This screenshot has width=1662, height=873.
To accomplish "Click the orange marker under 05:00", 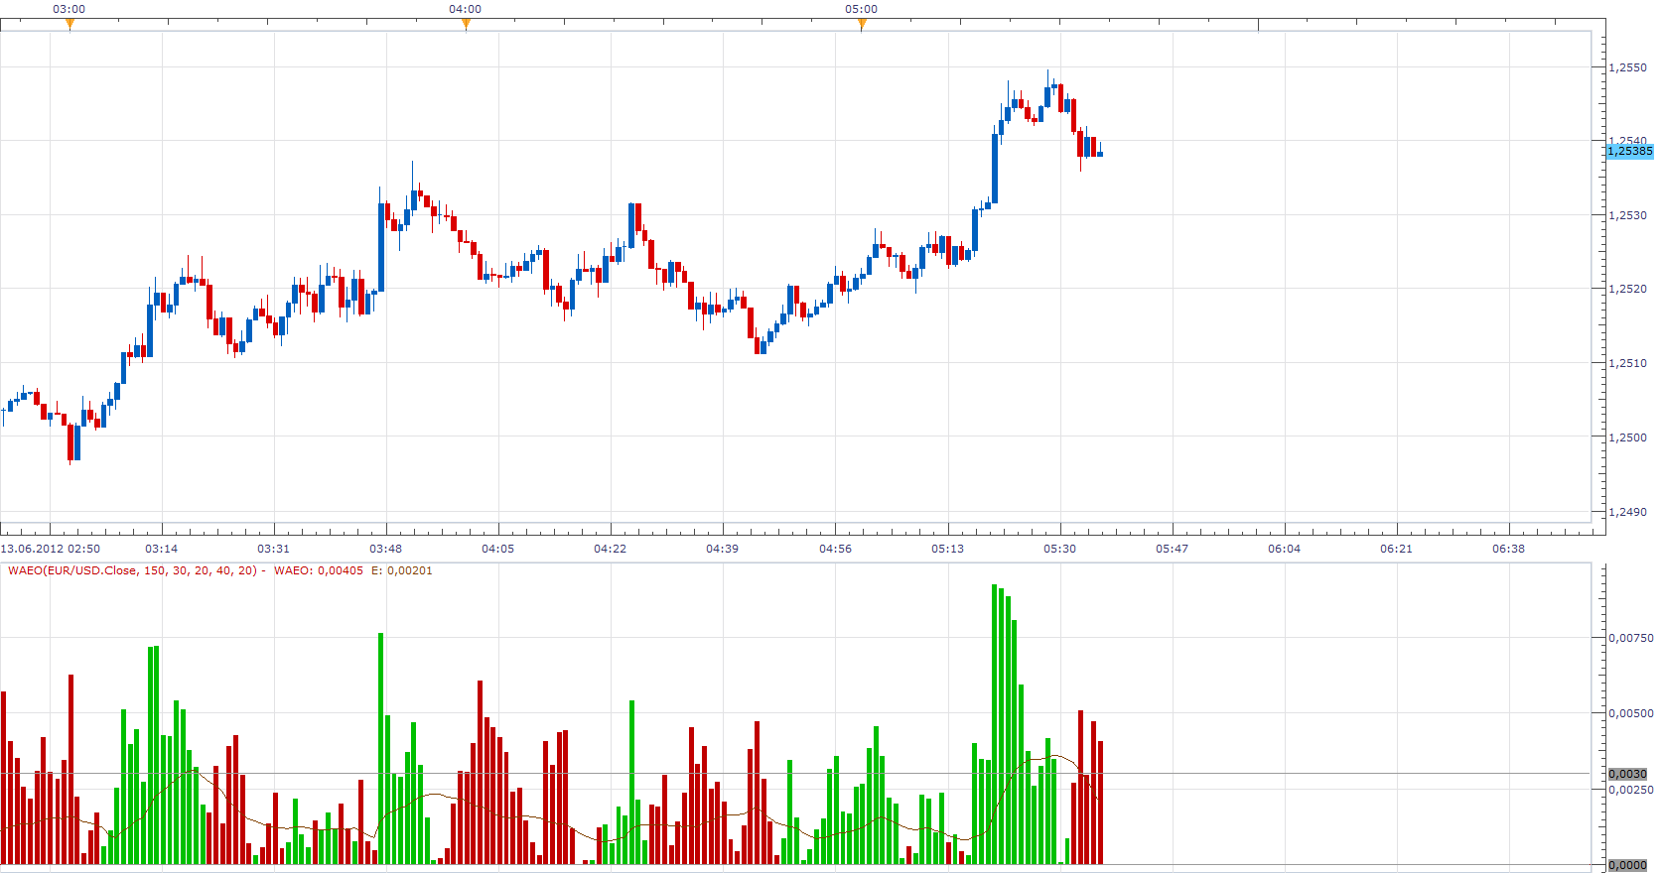I will click(x=862, y=25).
